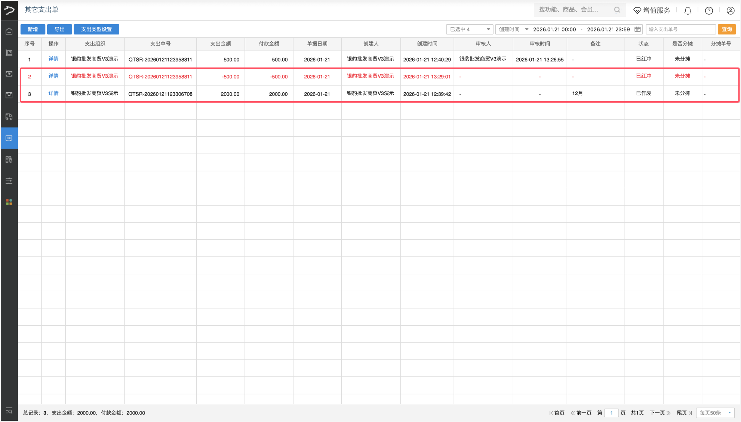Click the sliders settings sidebar icon

point(9,181)
